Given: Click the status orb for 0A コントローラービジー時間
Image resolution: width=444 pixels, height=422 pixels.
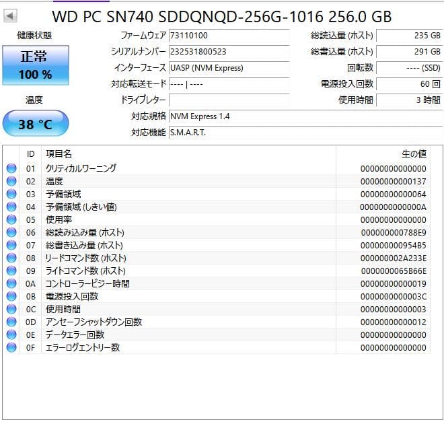Looking at the screenshot, I should click(x=11, y=283).
